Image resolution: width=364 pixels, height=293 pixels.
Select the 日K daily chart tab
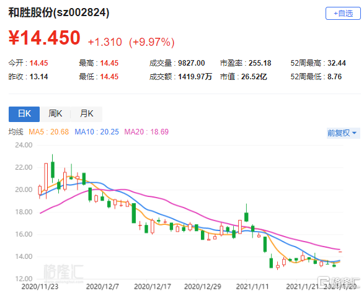(x=24, y=114)
